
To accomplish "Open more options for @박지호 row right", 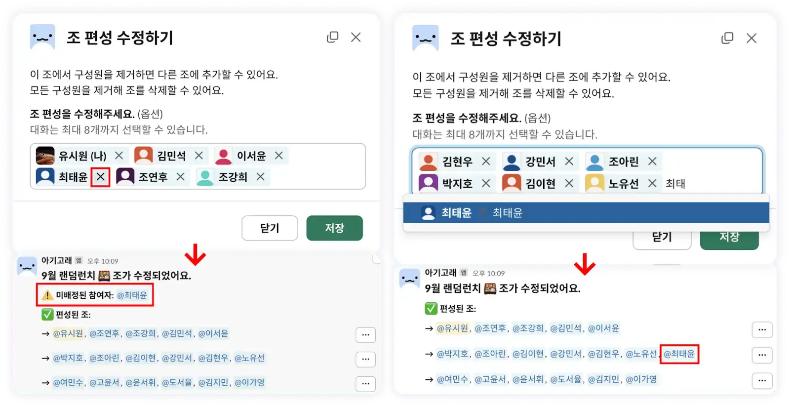I will coord(762,355).
